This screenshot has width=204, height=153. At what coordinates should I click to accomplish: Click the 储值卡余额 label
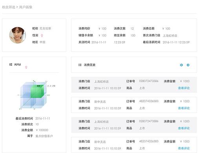coord(86,35)
